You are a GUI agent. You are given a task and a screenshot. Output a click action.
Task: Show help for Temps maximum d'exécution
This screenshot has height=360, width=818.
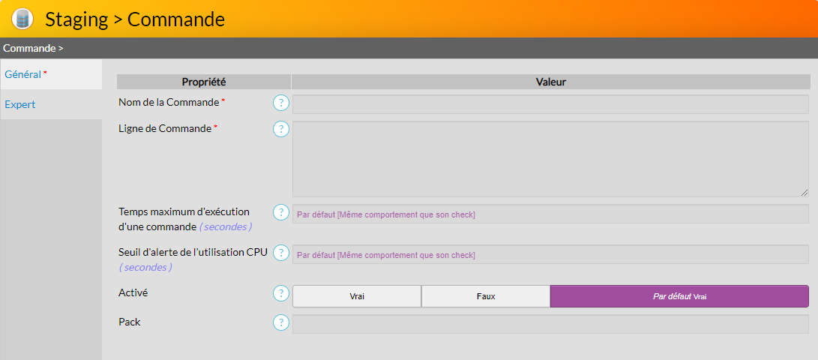[280, 212]
